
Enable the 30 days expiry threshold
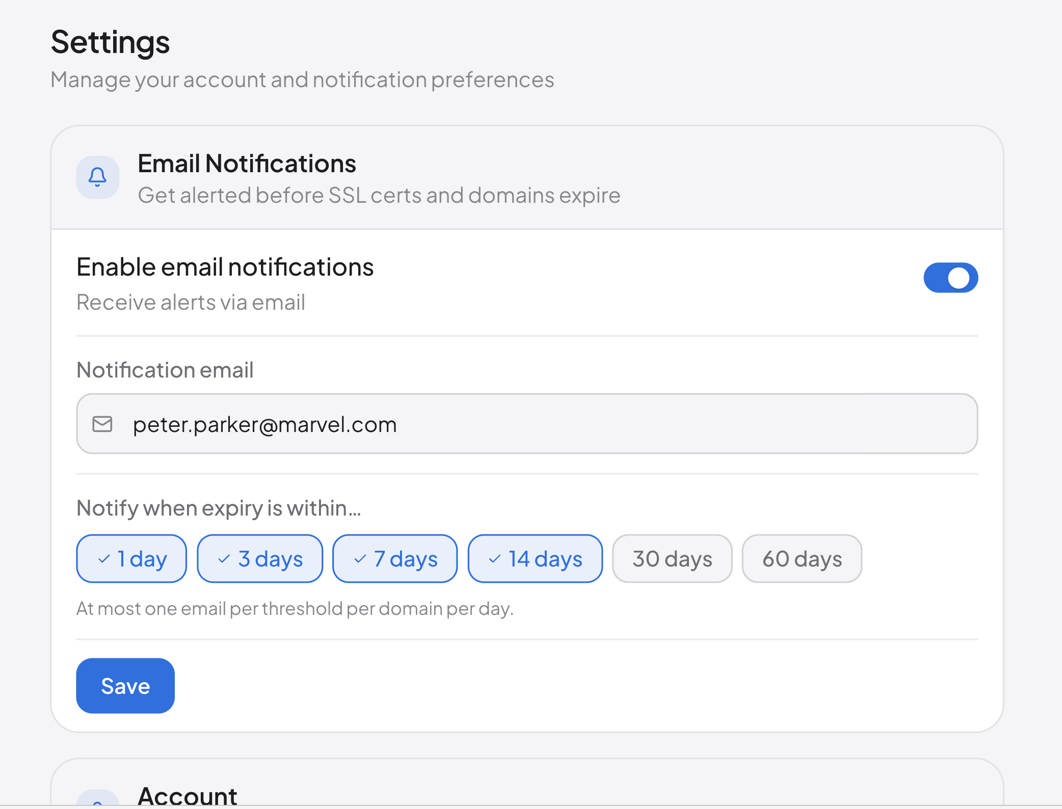pyautogui.click(x=672, y=558)
